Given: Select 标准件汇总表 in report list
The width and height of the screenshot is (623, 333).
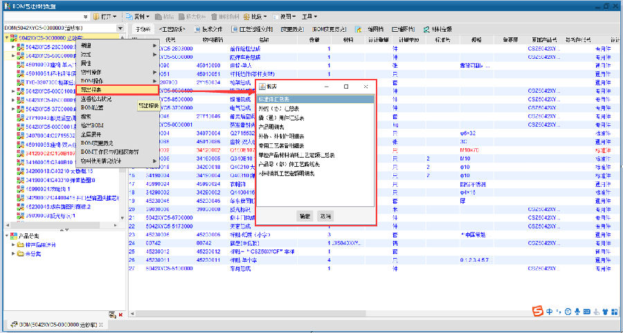Looking at the screenshot, I should [316, 99].
